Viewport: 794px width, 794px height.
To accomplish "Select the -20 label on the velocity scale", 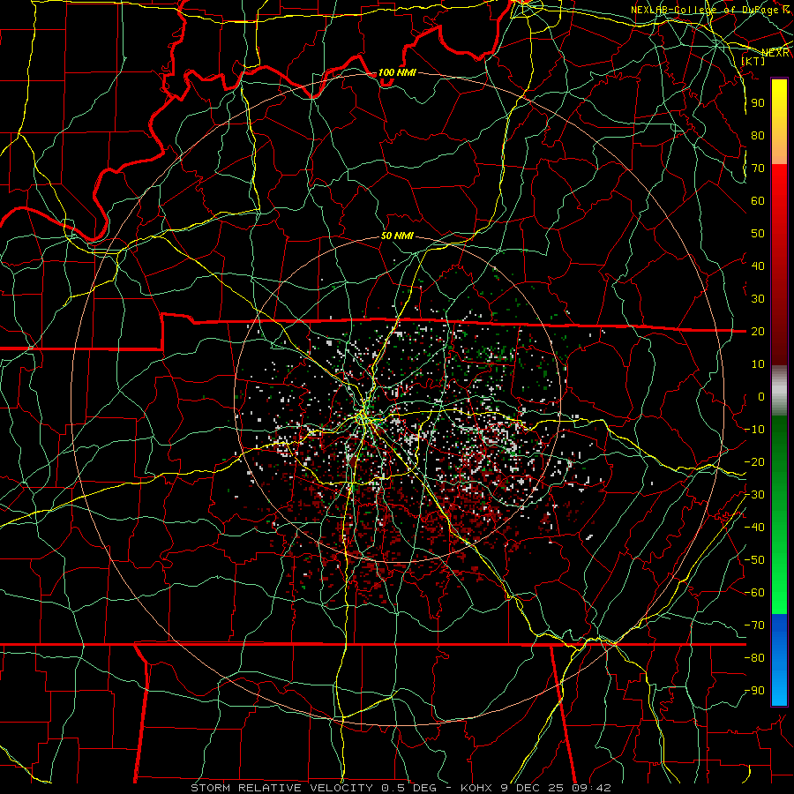I will pos(754,461).
